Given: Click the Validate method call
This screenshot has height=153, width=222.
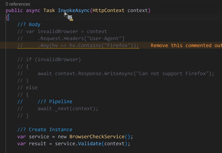Looking at the screenshot, I should [90, 144].
